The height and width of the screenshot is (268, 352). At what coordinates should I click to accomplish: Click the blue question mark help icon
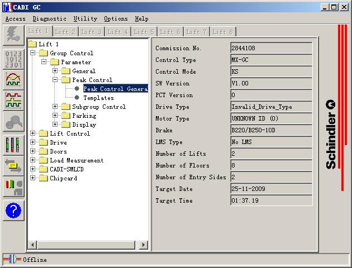13,210
